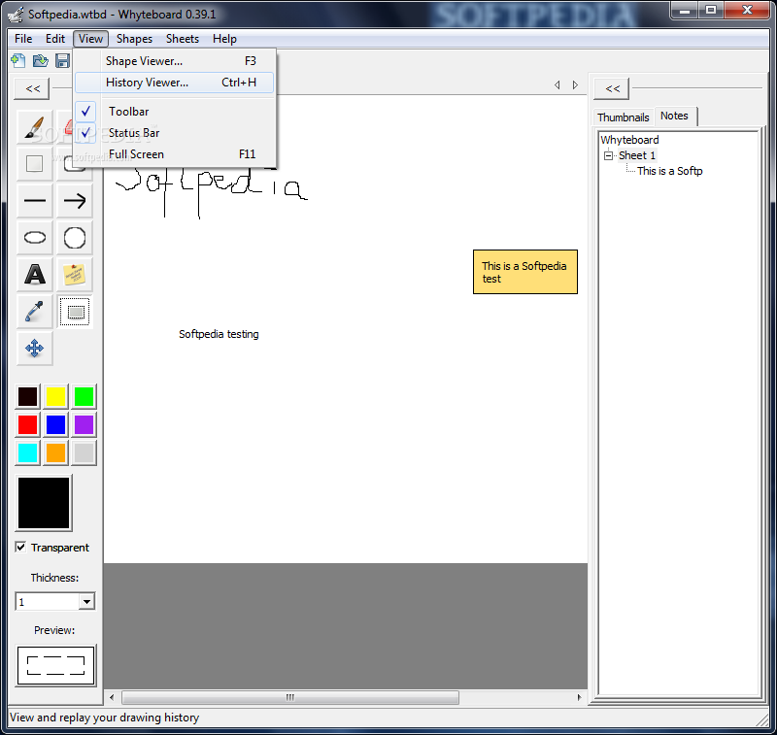Screen dimensions: 777x735
Task: Select the Ellipse tool
Action: tap(35, 238)
